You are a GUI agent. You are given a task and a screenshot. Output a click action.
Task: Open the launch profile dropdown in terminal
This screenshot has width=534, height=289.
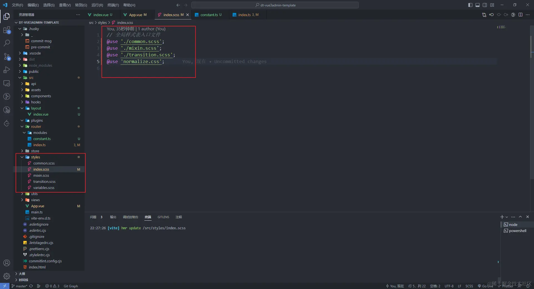pyautogui.click(x=507, y=217)
